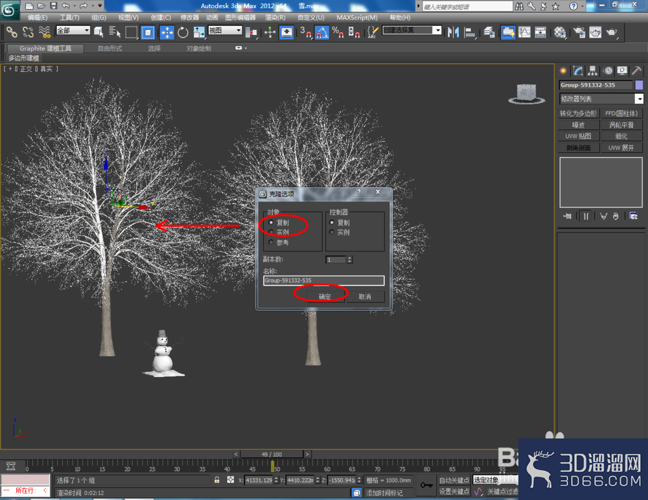Open Rendered Frame Window
This screenshot has height=500, width=648.
pyautogui.click(x=595, y=32)
